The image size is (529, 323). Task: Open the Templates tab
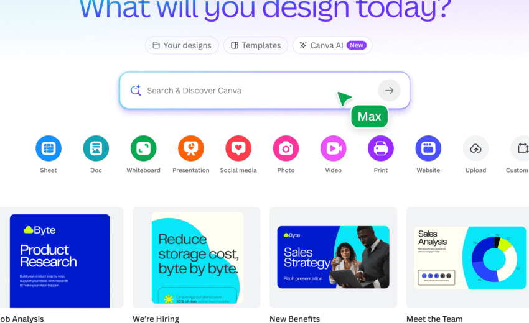[256, 45]
